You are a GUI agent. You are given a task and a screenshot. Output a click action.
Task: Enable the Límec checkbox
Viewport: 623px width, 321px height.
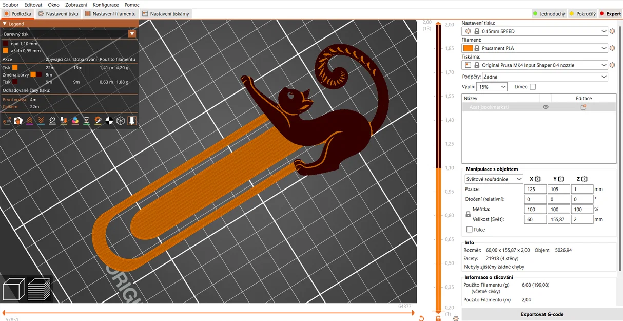coord(533,87)
